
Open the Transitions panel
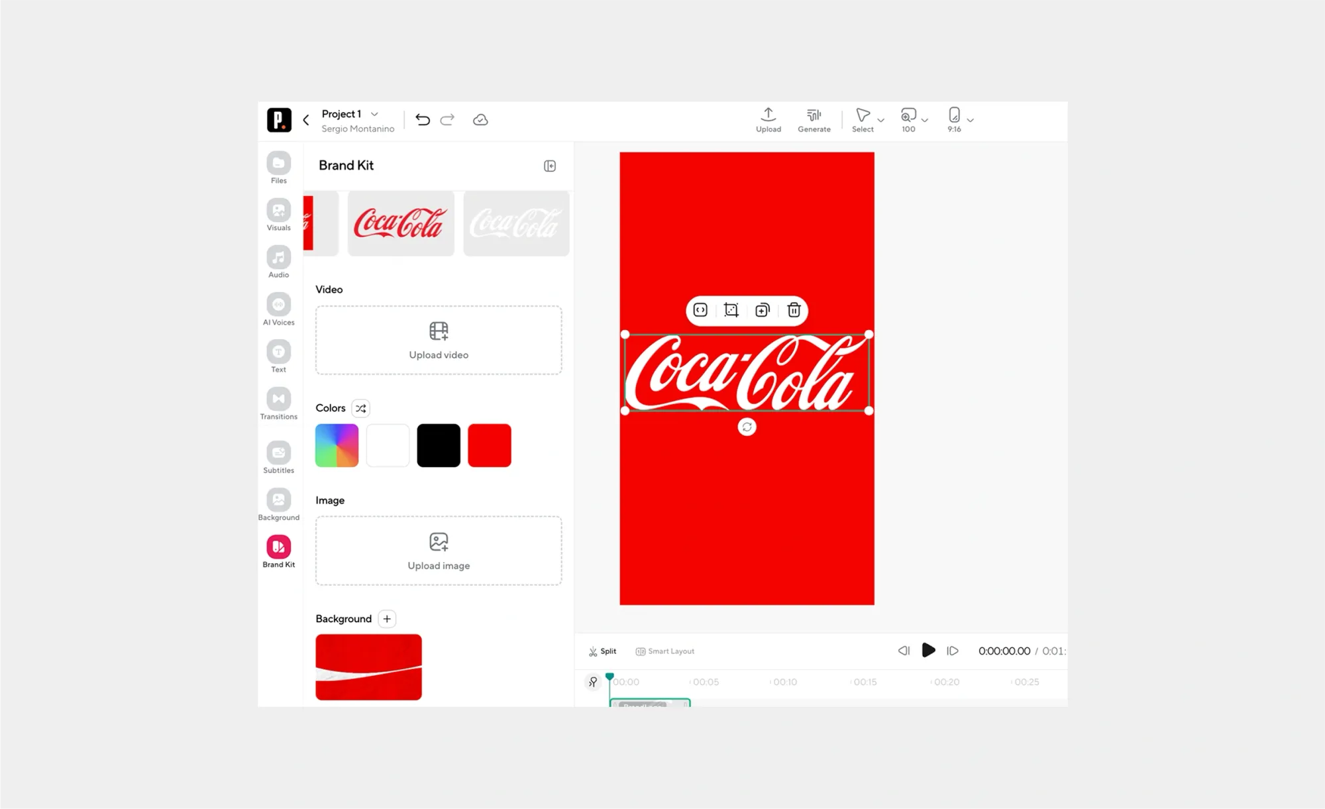(278, 404)
